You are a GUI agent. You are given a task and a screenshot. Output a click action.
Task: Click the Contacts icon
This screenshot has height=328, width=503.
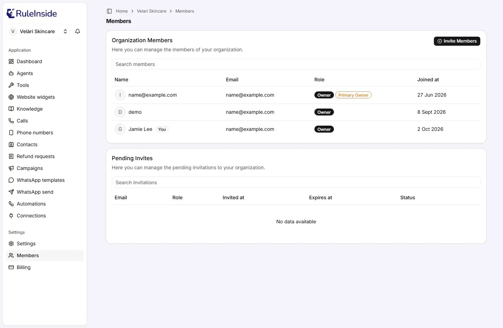click(11, 144)
